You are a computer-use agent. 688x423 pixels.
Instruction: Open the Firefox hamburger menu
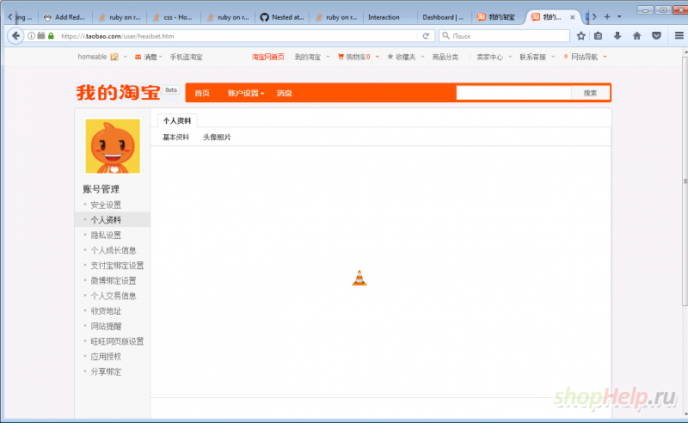pyautogui.click(x=679, y=36)
